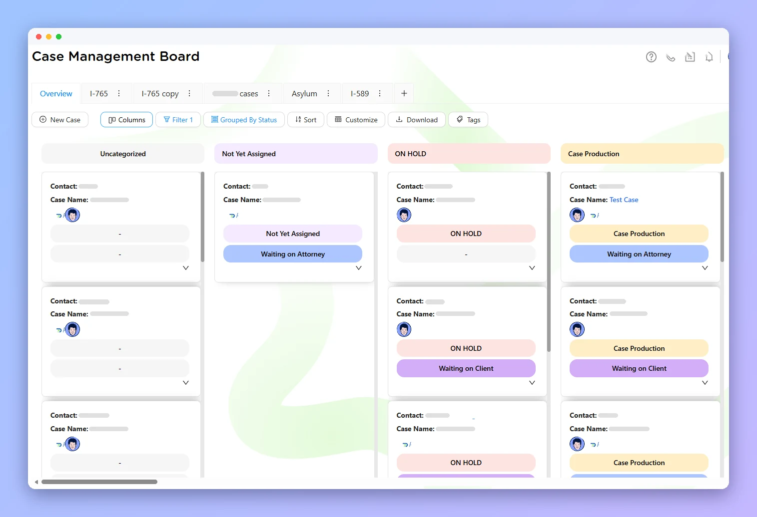The height and width of the screenshot is (517, 757).
Task: Click the Uncategorized column vertical scrollbar
Action: (x=202, y=217)
